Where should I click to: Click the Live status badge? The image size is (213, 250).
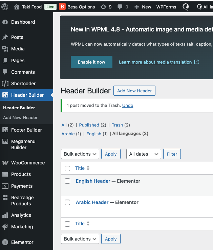click(50, 7)
